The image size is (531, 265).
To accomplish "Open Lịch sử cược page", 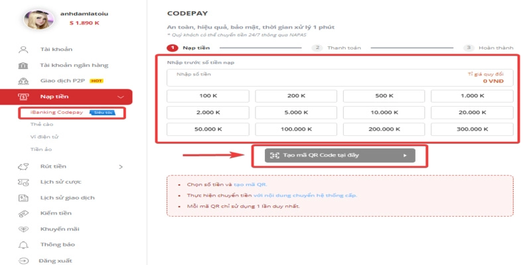I will pyautogui.click(x=60, y=182).
